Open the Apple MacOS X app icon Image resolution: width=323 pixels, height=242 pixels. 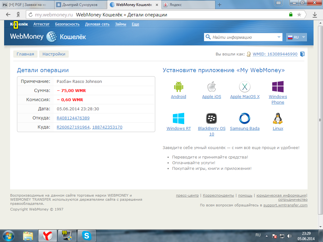click(245, 87)
